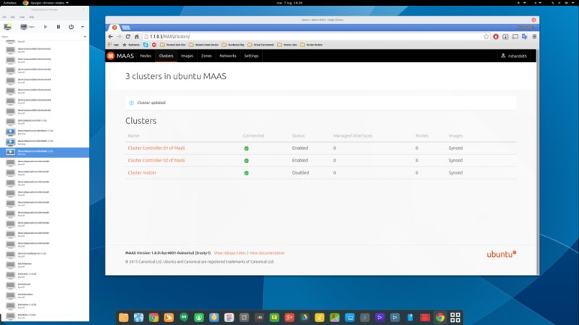Screen dimensions: 579x325
Task: Click Activities in the top bar
Action: click(9, 3)
